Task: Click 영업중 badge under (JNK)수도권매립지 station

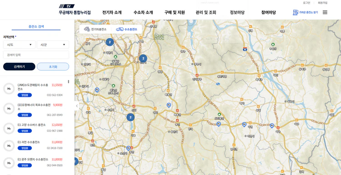Action: coord(25,95)
